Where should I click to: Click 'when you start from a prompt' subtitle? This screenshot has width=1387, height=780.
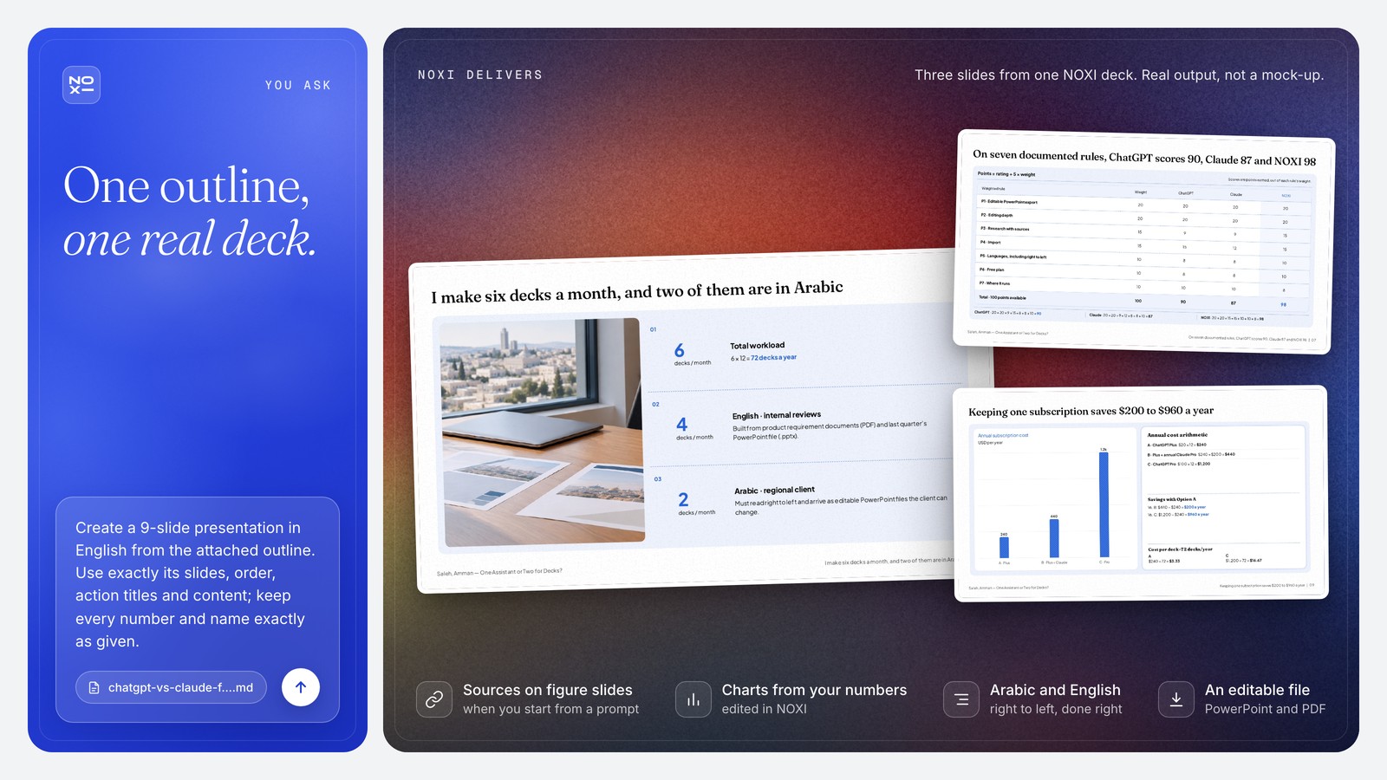(550, 709)
